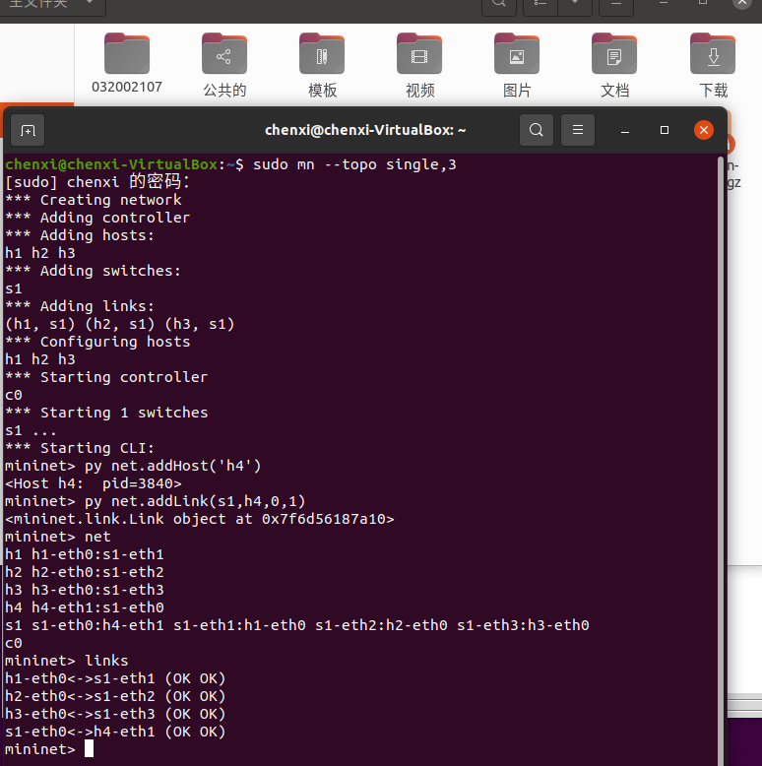The image size is (762, 766).
Task: Click the line 's1-eth0<->h4-eth1 (OK OK)'
Action: point(115,732)
